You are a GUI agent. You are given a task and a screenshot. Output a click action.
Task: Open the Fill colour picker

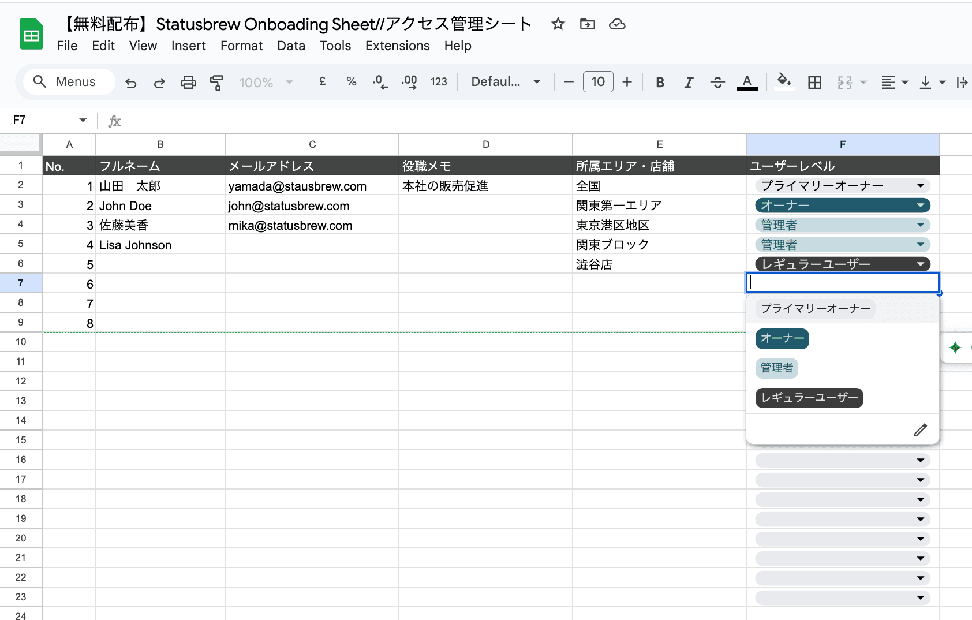(x=784, y=82)
